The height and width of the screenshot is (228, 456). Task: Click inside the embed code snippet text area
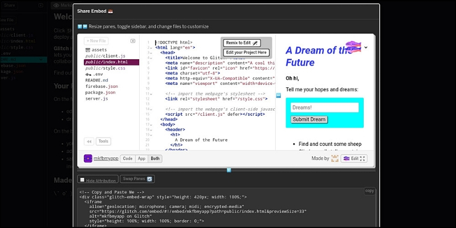pos(226,208)
